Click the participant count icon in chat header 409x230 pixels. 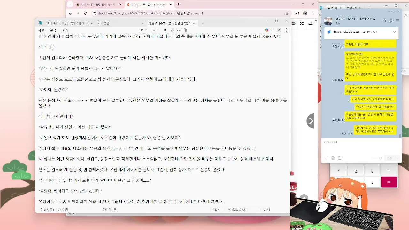coord(337,23)
